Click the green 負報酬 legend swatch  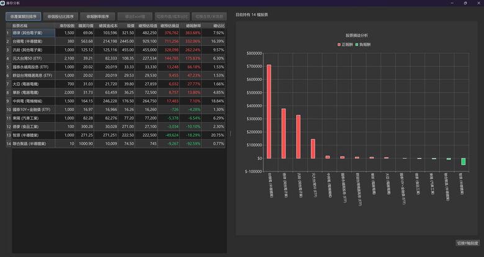click(x=357, y=45)
